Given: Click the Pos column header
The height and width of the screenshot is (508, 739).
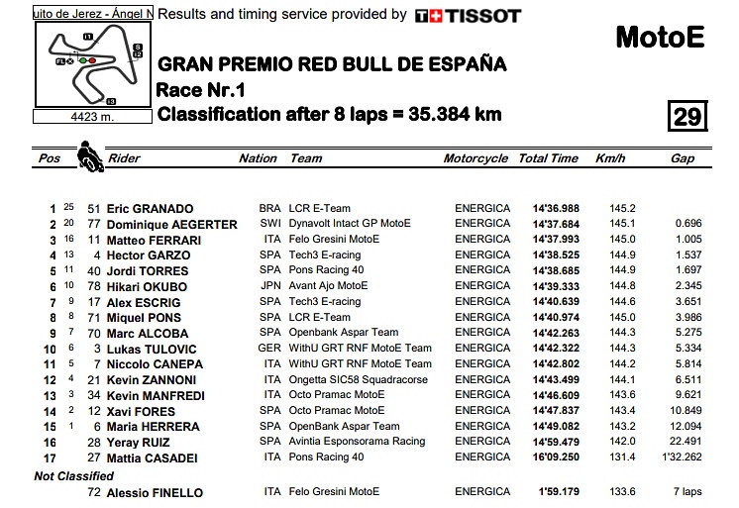Looking at the screenshot, I should pyautogui.click(x=49, y=158).
